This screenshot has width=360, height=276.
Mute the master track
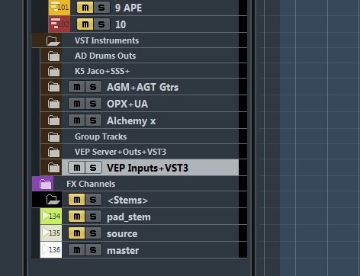[x=77, y=250]
